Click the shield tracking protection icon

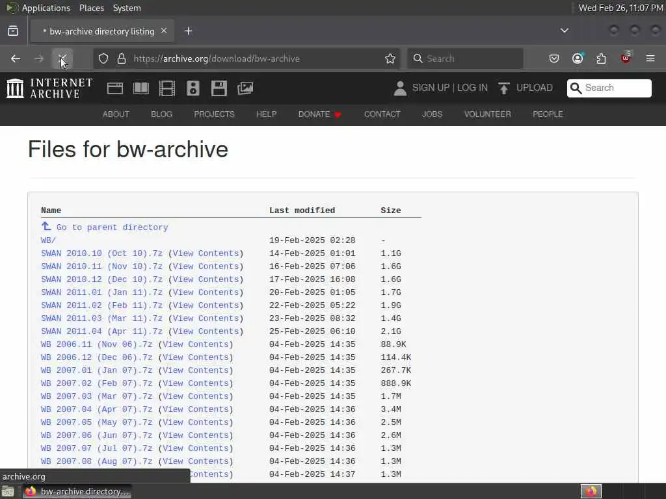[x=103, y=58]
